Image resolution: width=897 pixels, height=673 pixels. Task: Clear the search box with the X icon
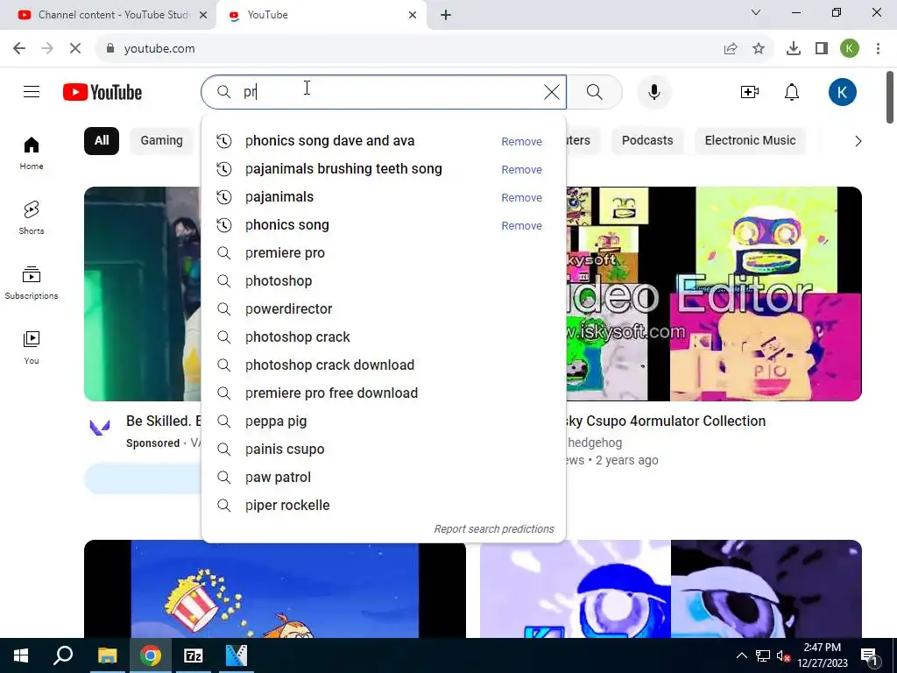(552, 91)
